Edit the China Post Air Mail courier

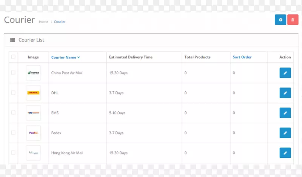tap(285, 73)
